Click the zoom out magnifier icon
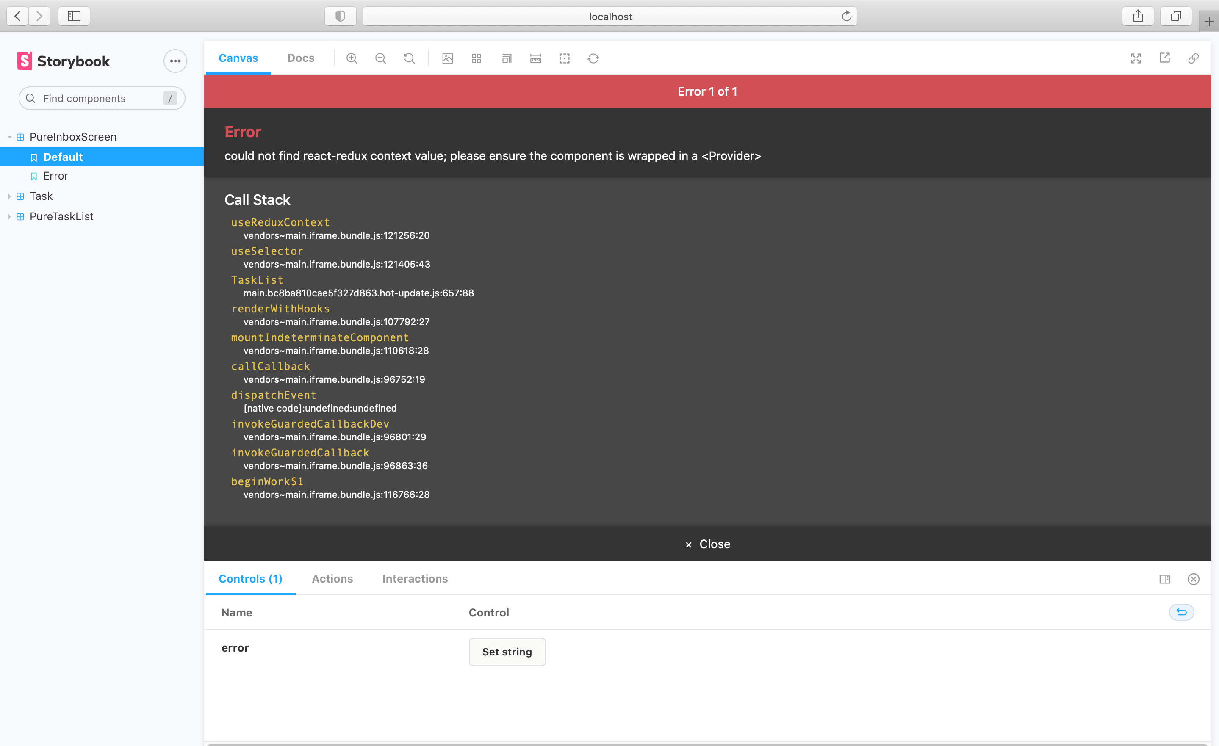Image resolution: width=1219 pixels, height=746 pixels. 380,59
